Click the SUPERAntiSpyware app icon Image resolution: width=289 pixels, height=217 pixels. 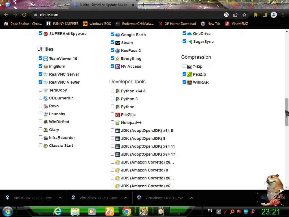(46, 34)
